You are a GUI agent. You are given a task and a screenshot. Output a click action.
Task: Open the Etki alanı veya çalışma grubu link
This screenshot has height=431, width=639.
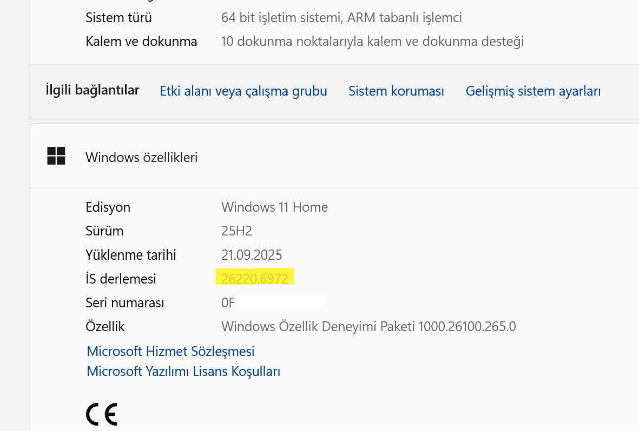tap(243, 91)
